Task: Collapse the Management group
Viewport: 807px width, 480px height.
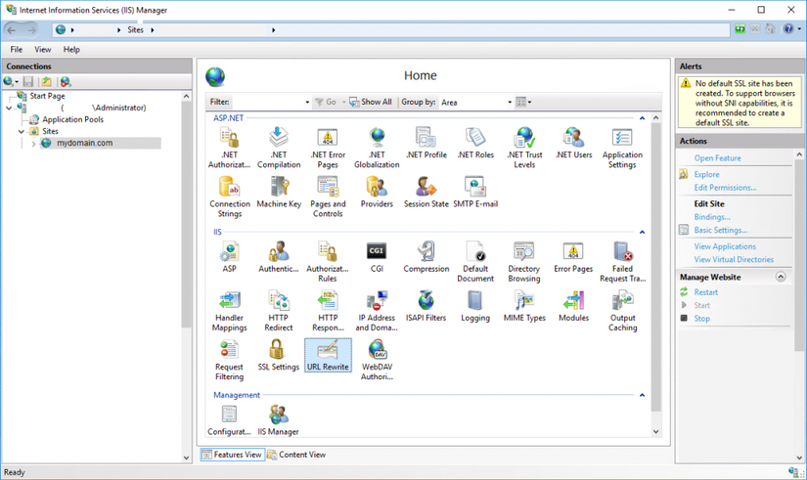Action: pos(642,395)
